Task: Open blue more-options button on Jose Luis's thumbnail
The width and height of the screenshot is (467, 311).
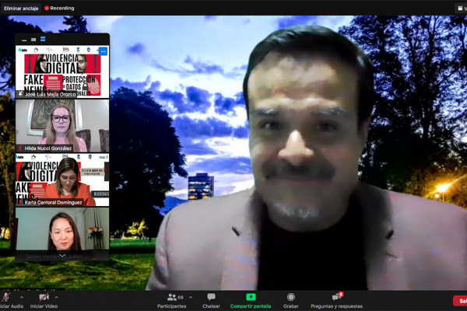Action: [x=103, y=52]
